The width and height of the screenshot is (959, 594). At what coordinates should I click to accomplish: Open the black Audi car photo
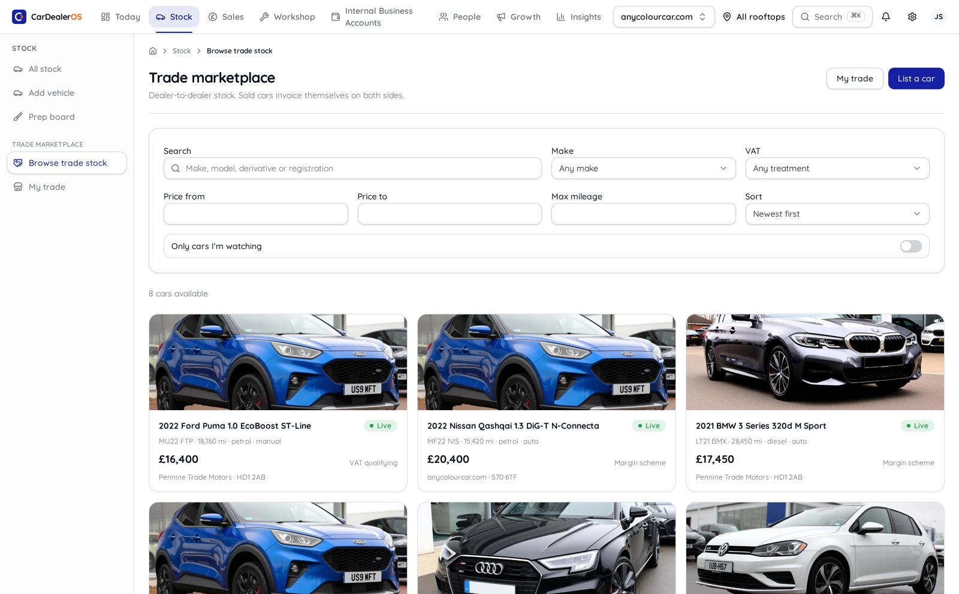(547, 548)
